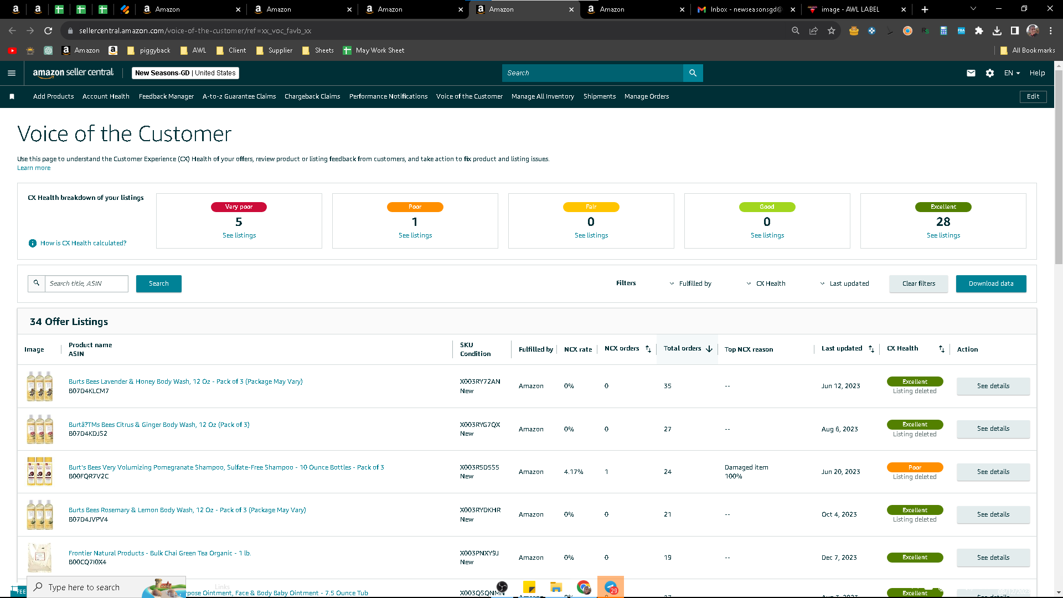Open the How is CX Health calculated link

[x=83, y=243]
